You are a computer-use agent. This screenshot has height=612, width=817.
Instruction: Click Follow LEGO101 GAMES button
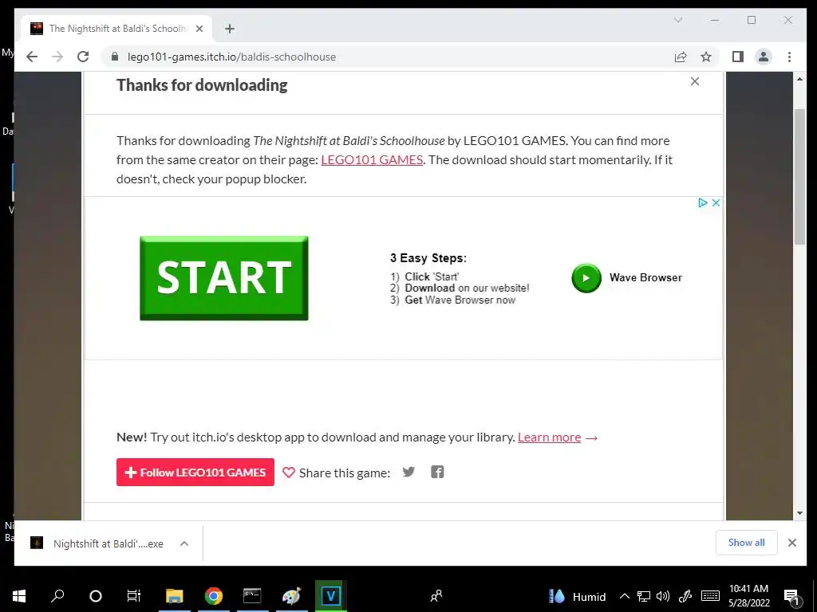click(x=195, y=472)
